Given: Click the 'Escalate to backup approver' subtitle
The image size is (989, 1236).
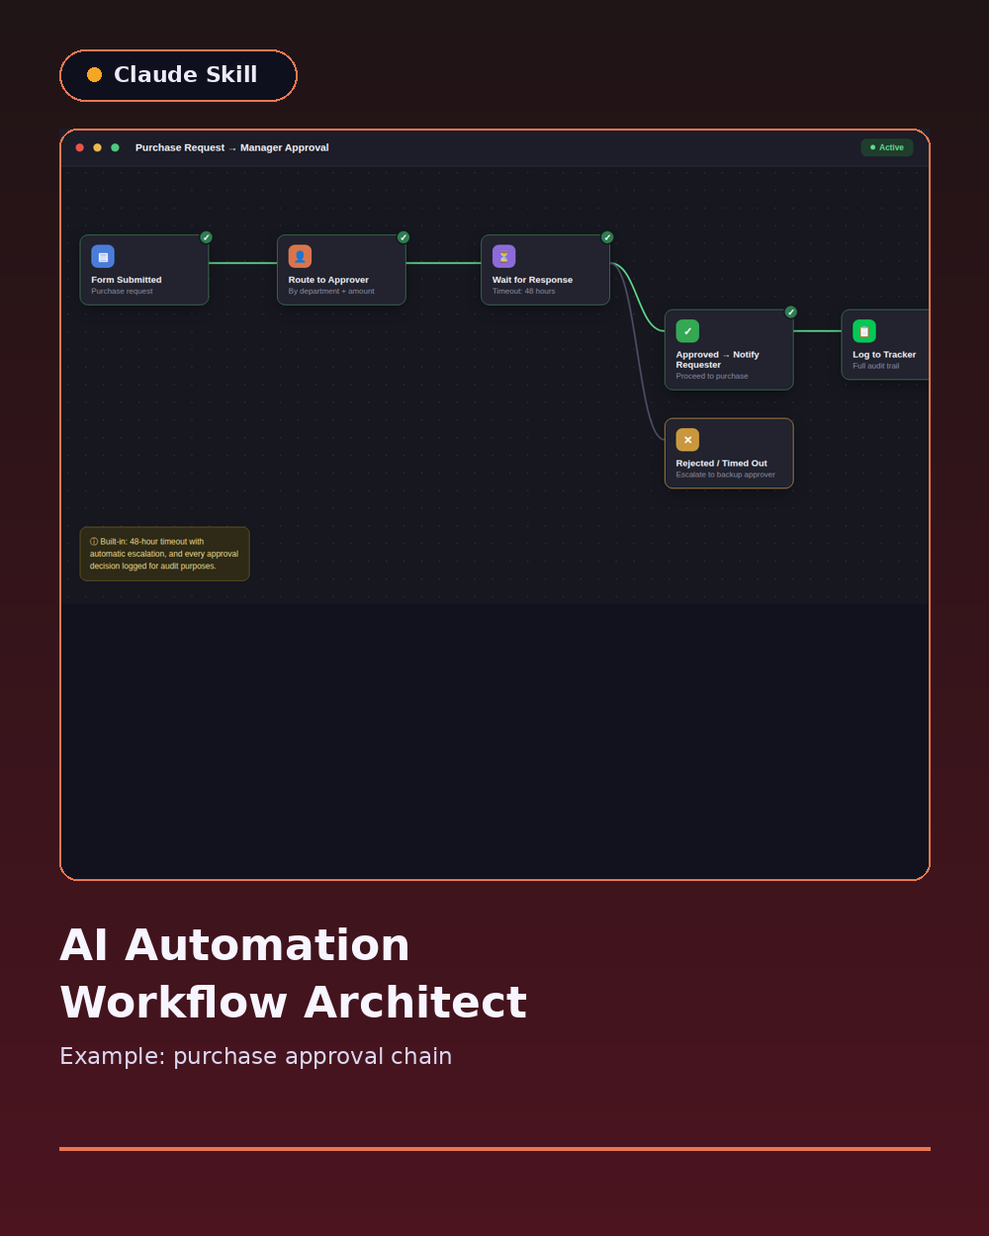Looking at the screenshot, I should 726,475.
